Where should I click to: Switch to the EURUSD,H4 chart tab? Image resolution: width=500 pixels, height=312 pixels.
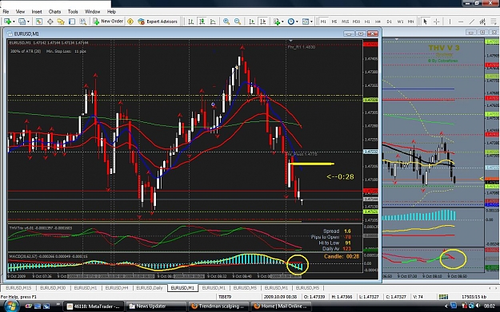coord(117,288)
